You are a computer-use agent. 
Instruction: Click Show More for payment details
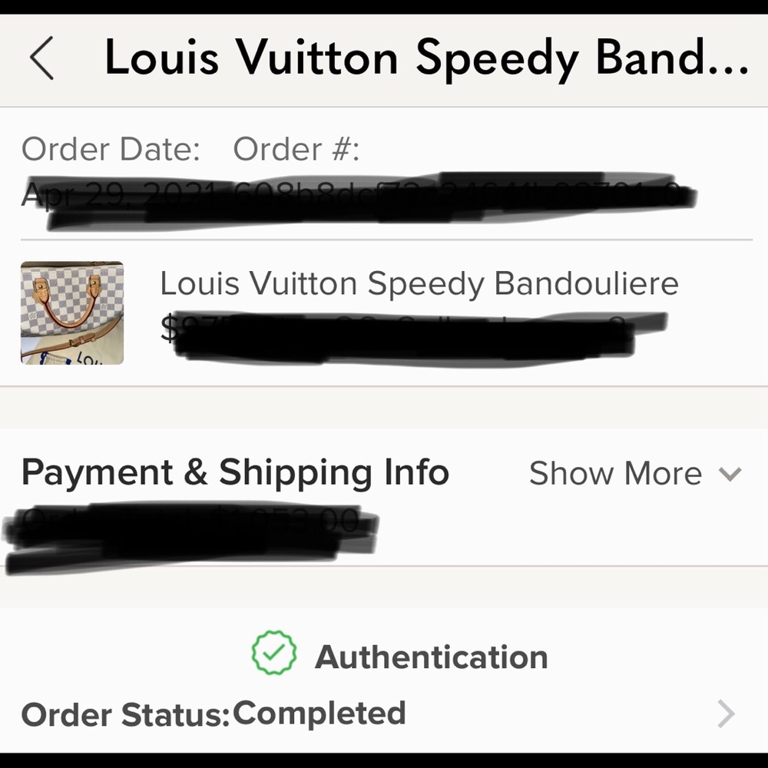pos(615,473)
